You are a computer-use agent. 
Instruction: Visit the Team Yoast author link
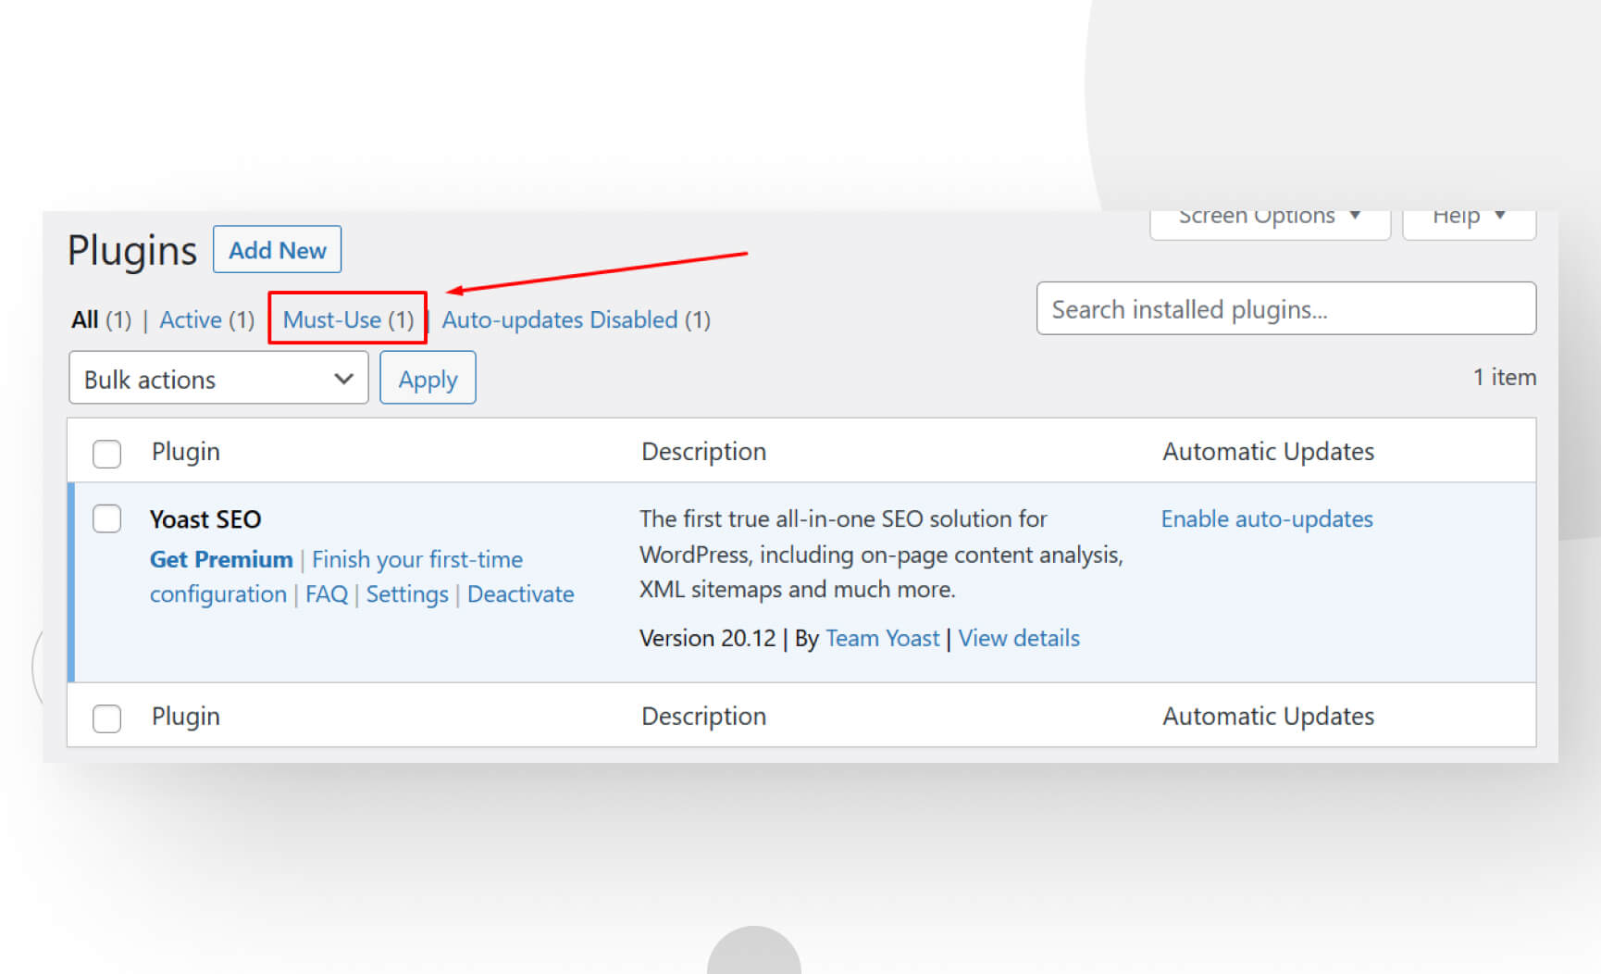pyautogui.click(x=882, y=638)
